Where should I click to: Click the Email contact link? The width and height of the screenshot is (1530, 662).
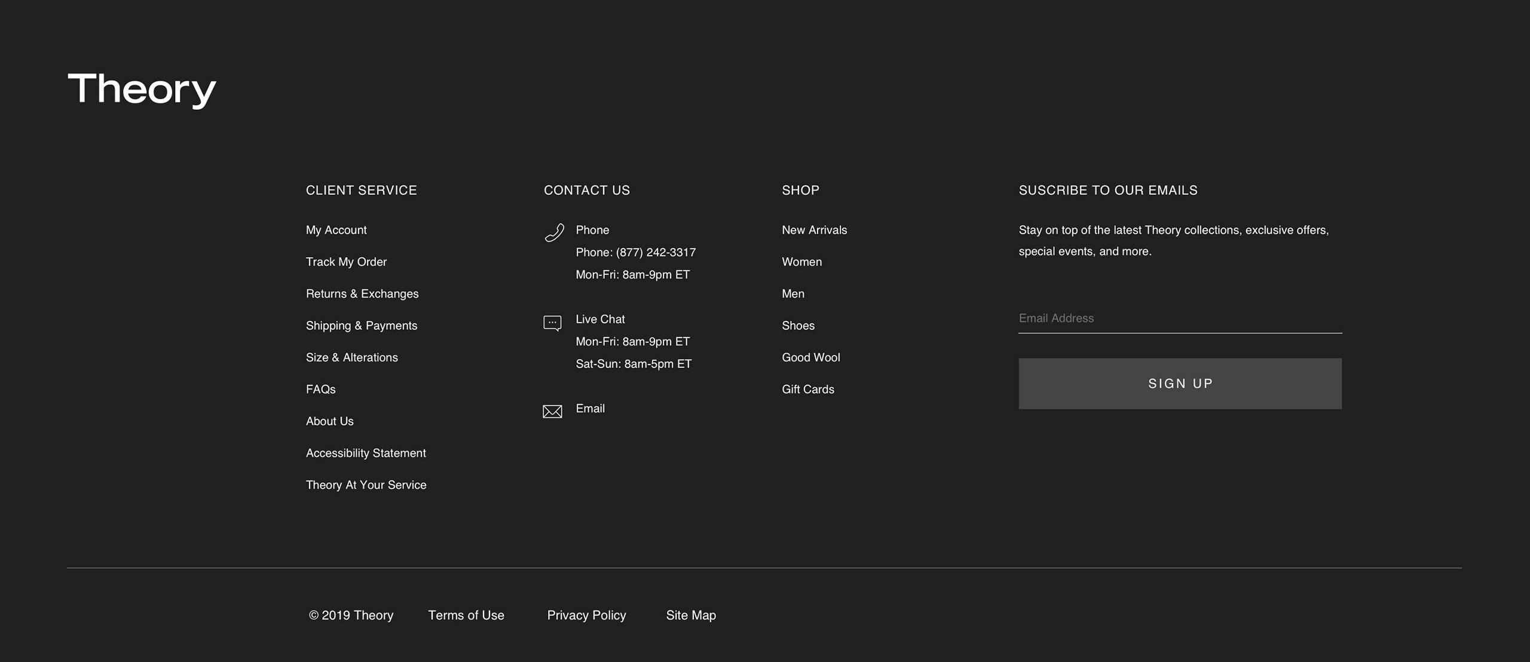coord(590,409)
